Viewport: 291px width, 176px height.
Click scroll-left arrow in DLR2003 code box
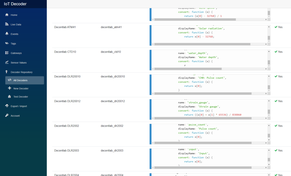(x=153, y=167)
